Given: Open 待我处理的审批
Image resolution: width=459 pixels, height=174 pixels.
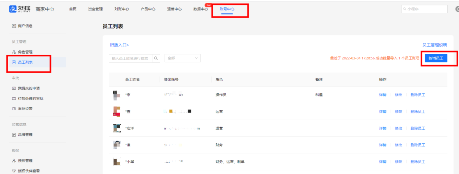Looking at the screenshot, I should tap(30, 99).
